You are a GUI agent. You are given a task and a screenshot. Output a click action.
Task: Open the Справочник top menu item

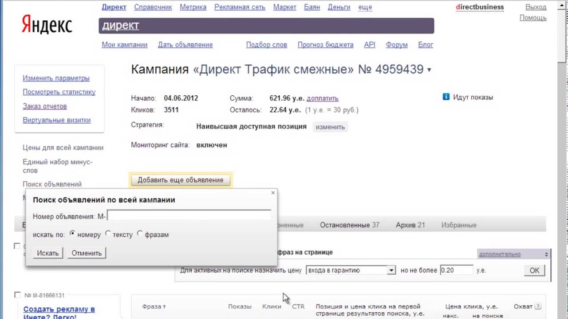153,7
